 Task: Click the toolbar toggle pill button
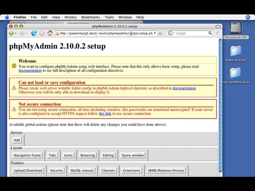point(218,26)
